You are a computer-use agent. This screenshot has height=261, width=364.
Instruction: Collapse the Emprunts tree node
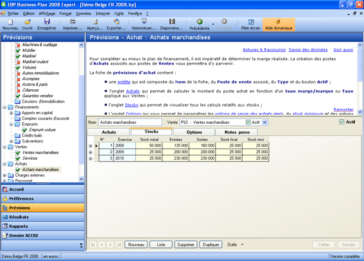pos(11,124)
